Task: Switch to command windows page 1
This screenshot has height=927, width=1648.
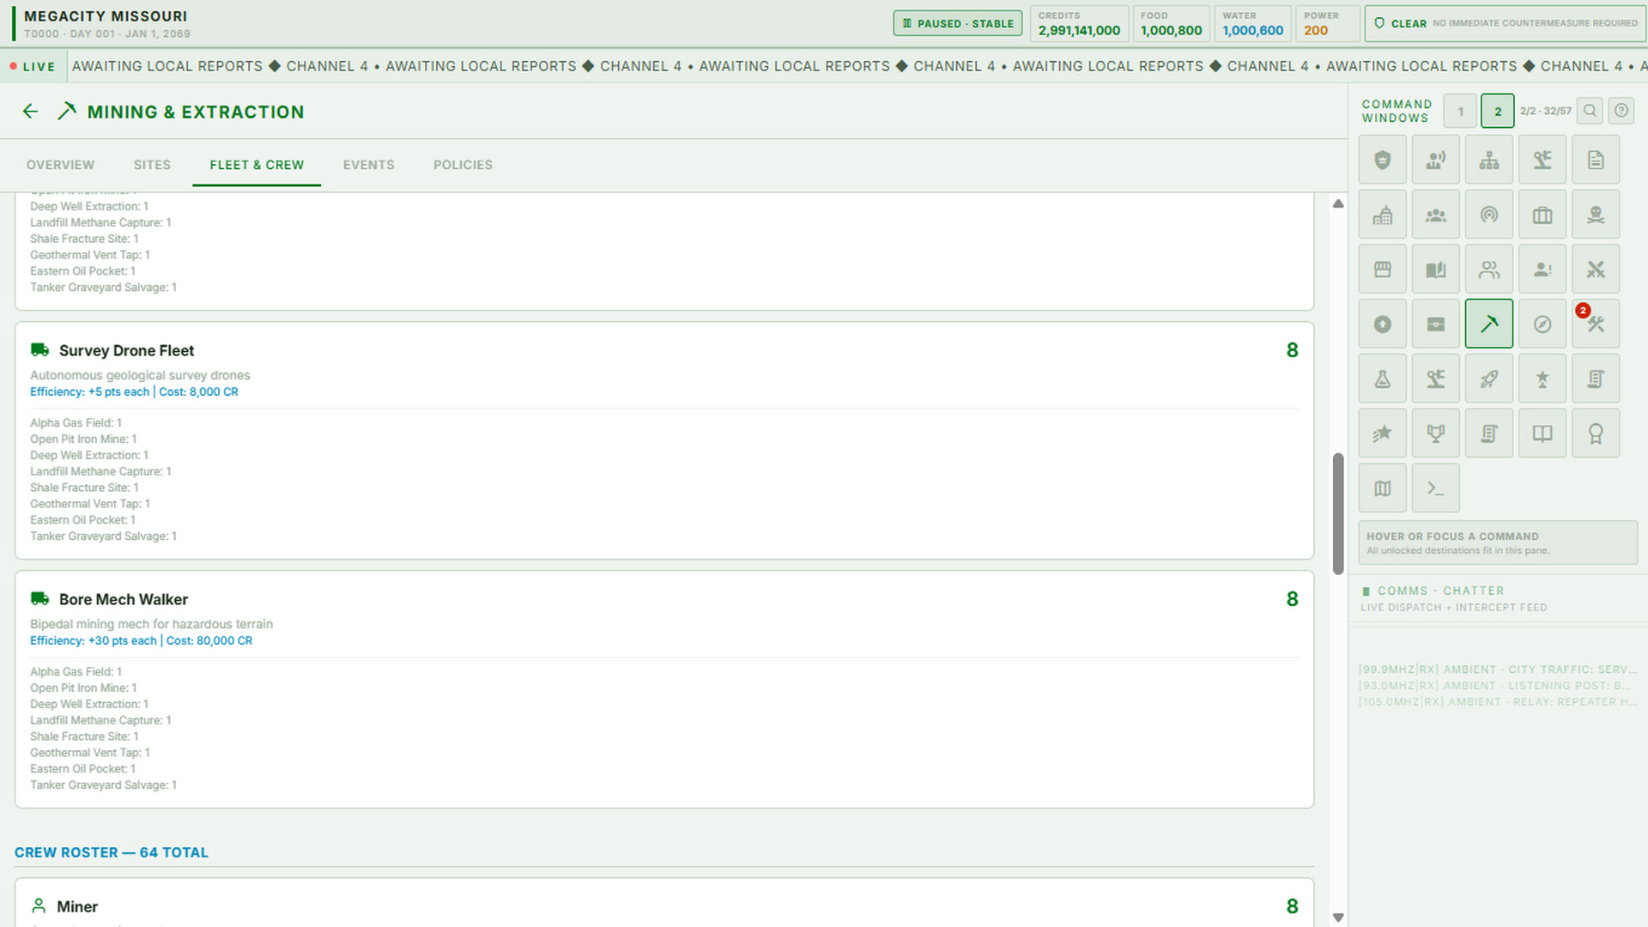Action: tap(1460, 112)
